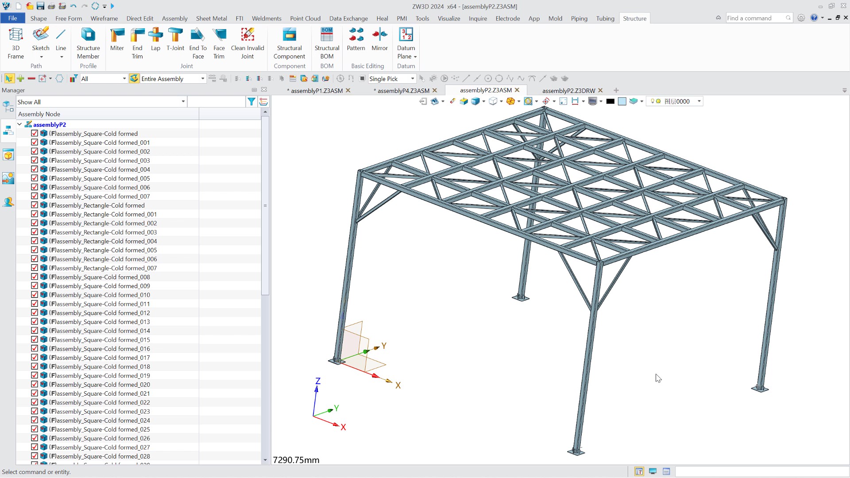The image size is (850, 478).
Task: Switch to the Sheet Metal ribbon tab
Action: click(211, 18)
